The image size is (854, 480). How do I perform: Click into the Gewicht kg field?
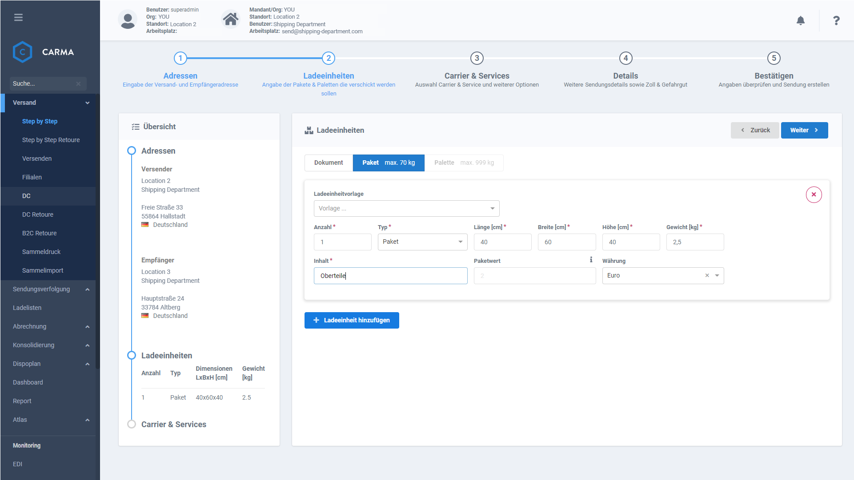694,242
